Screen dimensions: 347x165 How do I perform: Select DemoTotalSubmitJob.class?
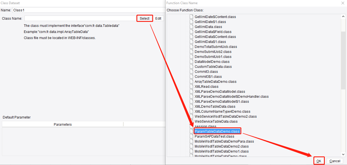pyautogui.click(x=216, y=47)
